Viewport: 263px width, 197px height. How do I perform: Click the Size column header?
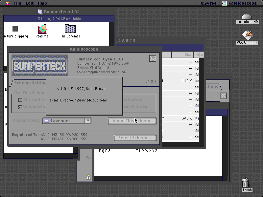[182, 55]
